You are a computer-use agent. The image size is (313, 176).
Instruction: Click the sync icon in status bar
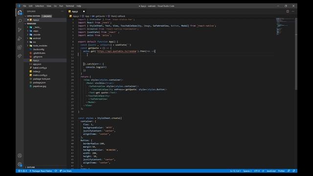(56, 171)
